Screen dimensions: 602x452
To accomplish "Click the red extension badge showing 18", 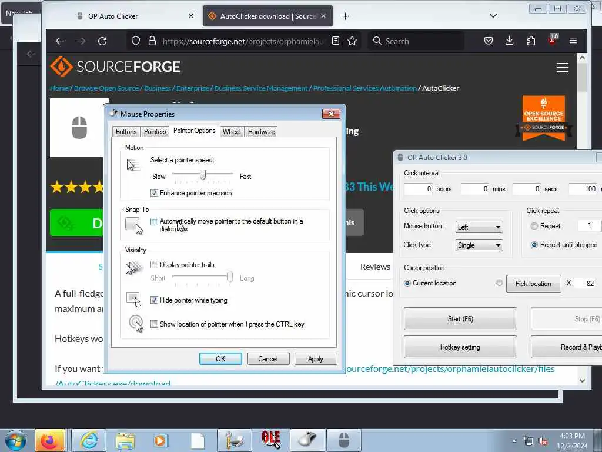I will tap(553, 39).
